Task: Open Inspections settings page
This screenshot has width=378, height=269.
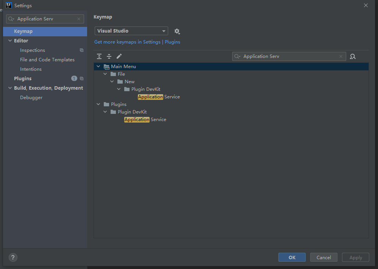Action: click(x=33, y=50)
